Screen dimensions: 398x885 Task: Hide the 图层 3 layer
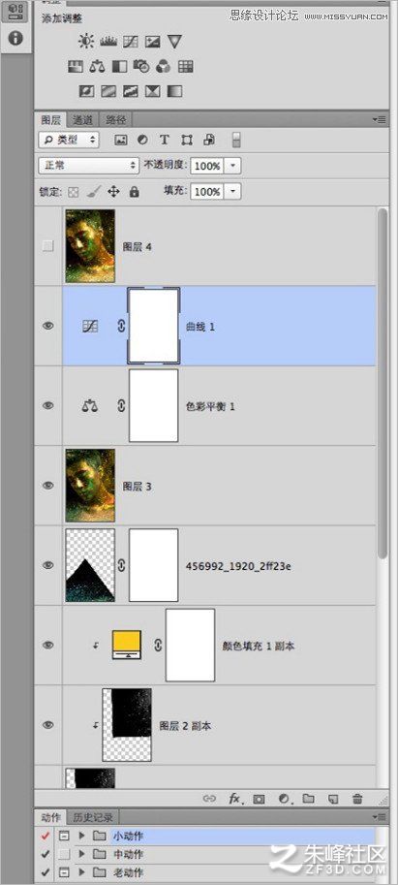tap(48, 486)
